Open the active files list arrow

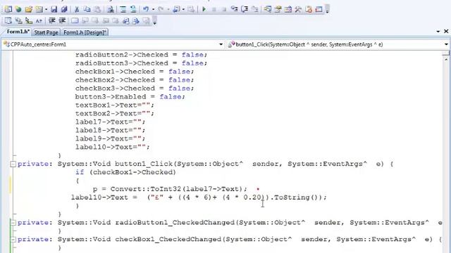pos(438,31)
